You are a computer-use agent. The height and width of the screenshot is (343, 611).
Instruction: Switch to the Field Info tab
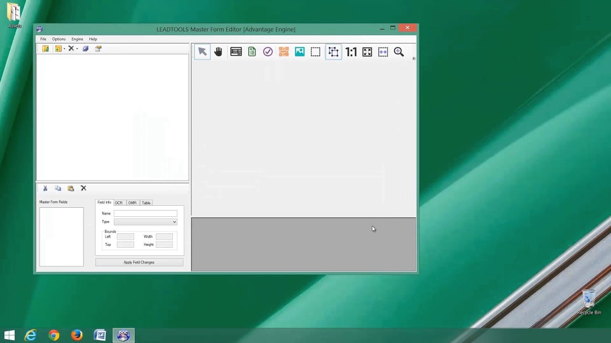[104, 202]
